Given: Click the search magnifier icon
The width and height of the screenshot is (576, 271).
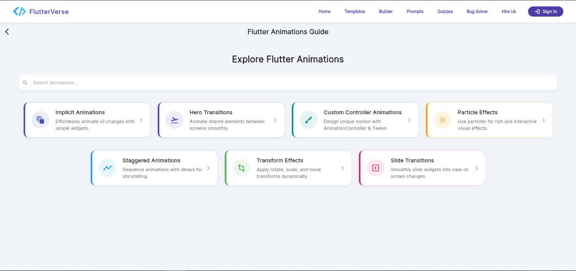Looking at the screenshot, I should pos(25,83).
